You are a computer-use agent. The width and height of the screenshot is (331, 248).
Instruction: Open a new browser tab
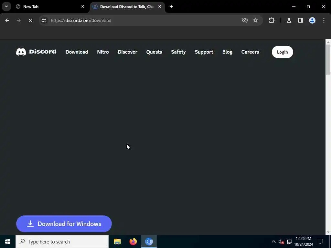[x=171, y=6]
